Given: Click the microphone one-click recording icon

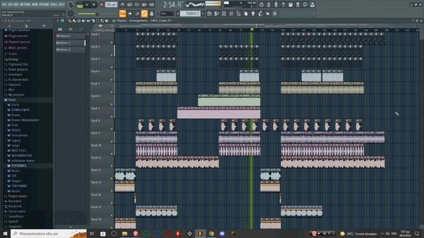Looking at the screenshot, I should [x=276, y=5].
